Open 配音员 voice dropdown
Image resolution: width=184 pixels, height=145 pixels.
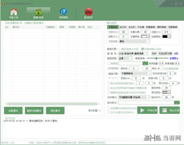pyautogui.click(x=146, y=54)
